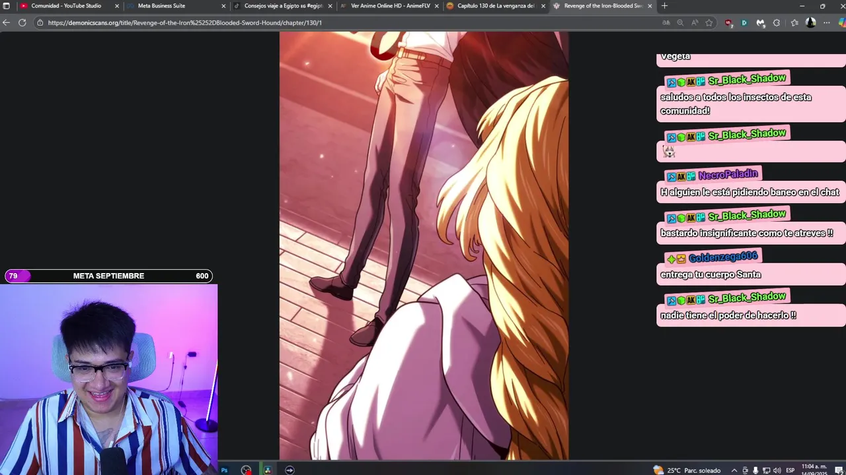This screenshot has height=475, width=846.
Task: Click the zoom out magnifier icon
Action: (680, 22)
